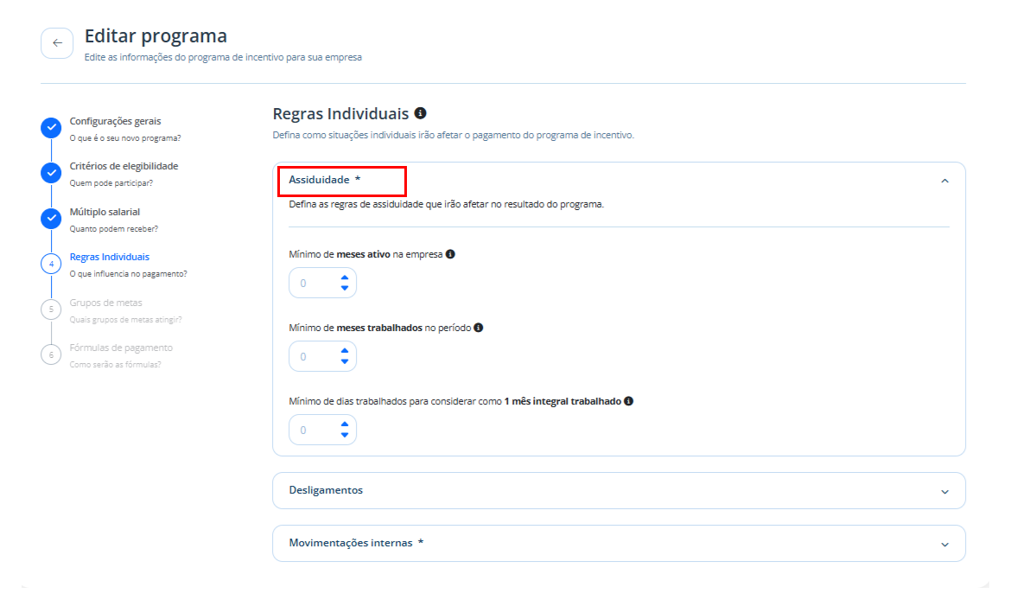
Task: Select the Critérios de elegibilidade step checkmark
Action: pos(51,173)
